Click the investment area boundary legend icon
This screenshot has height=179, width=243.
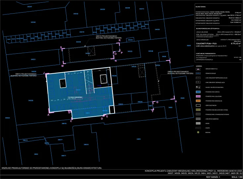tap(199, 68)
